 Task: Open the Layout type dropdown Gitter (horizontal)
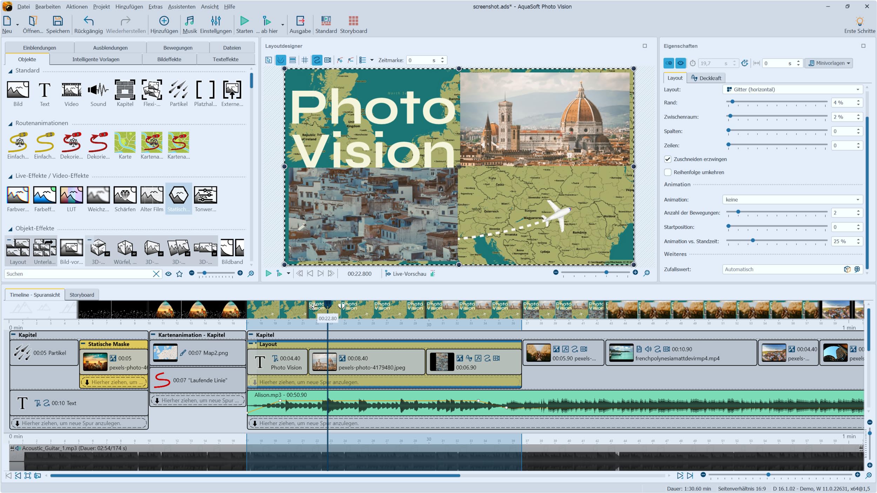pos(792,89)
